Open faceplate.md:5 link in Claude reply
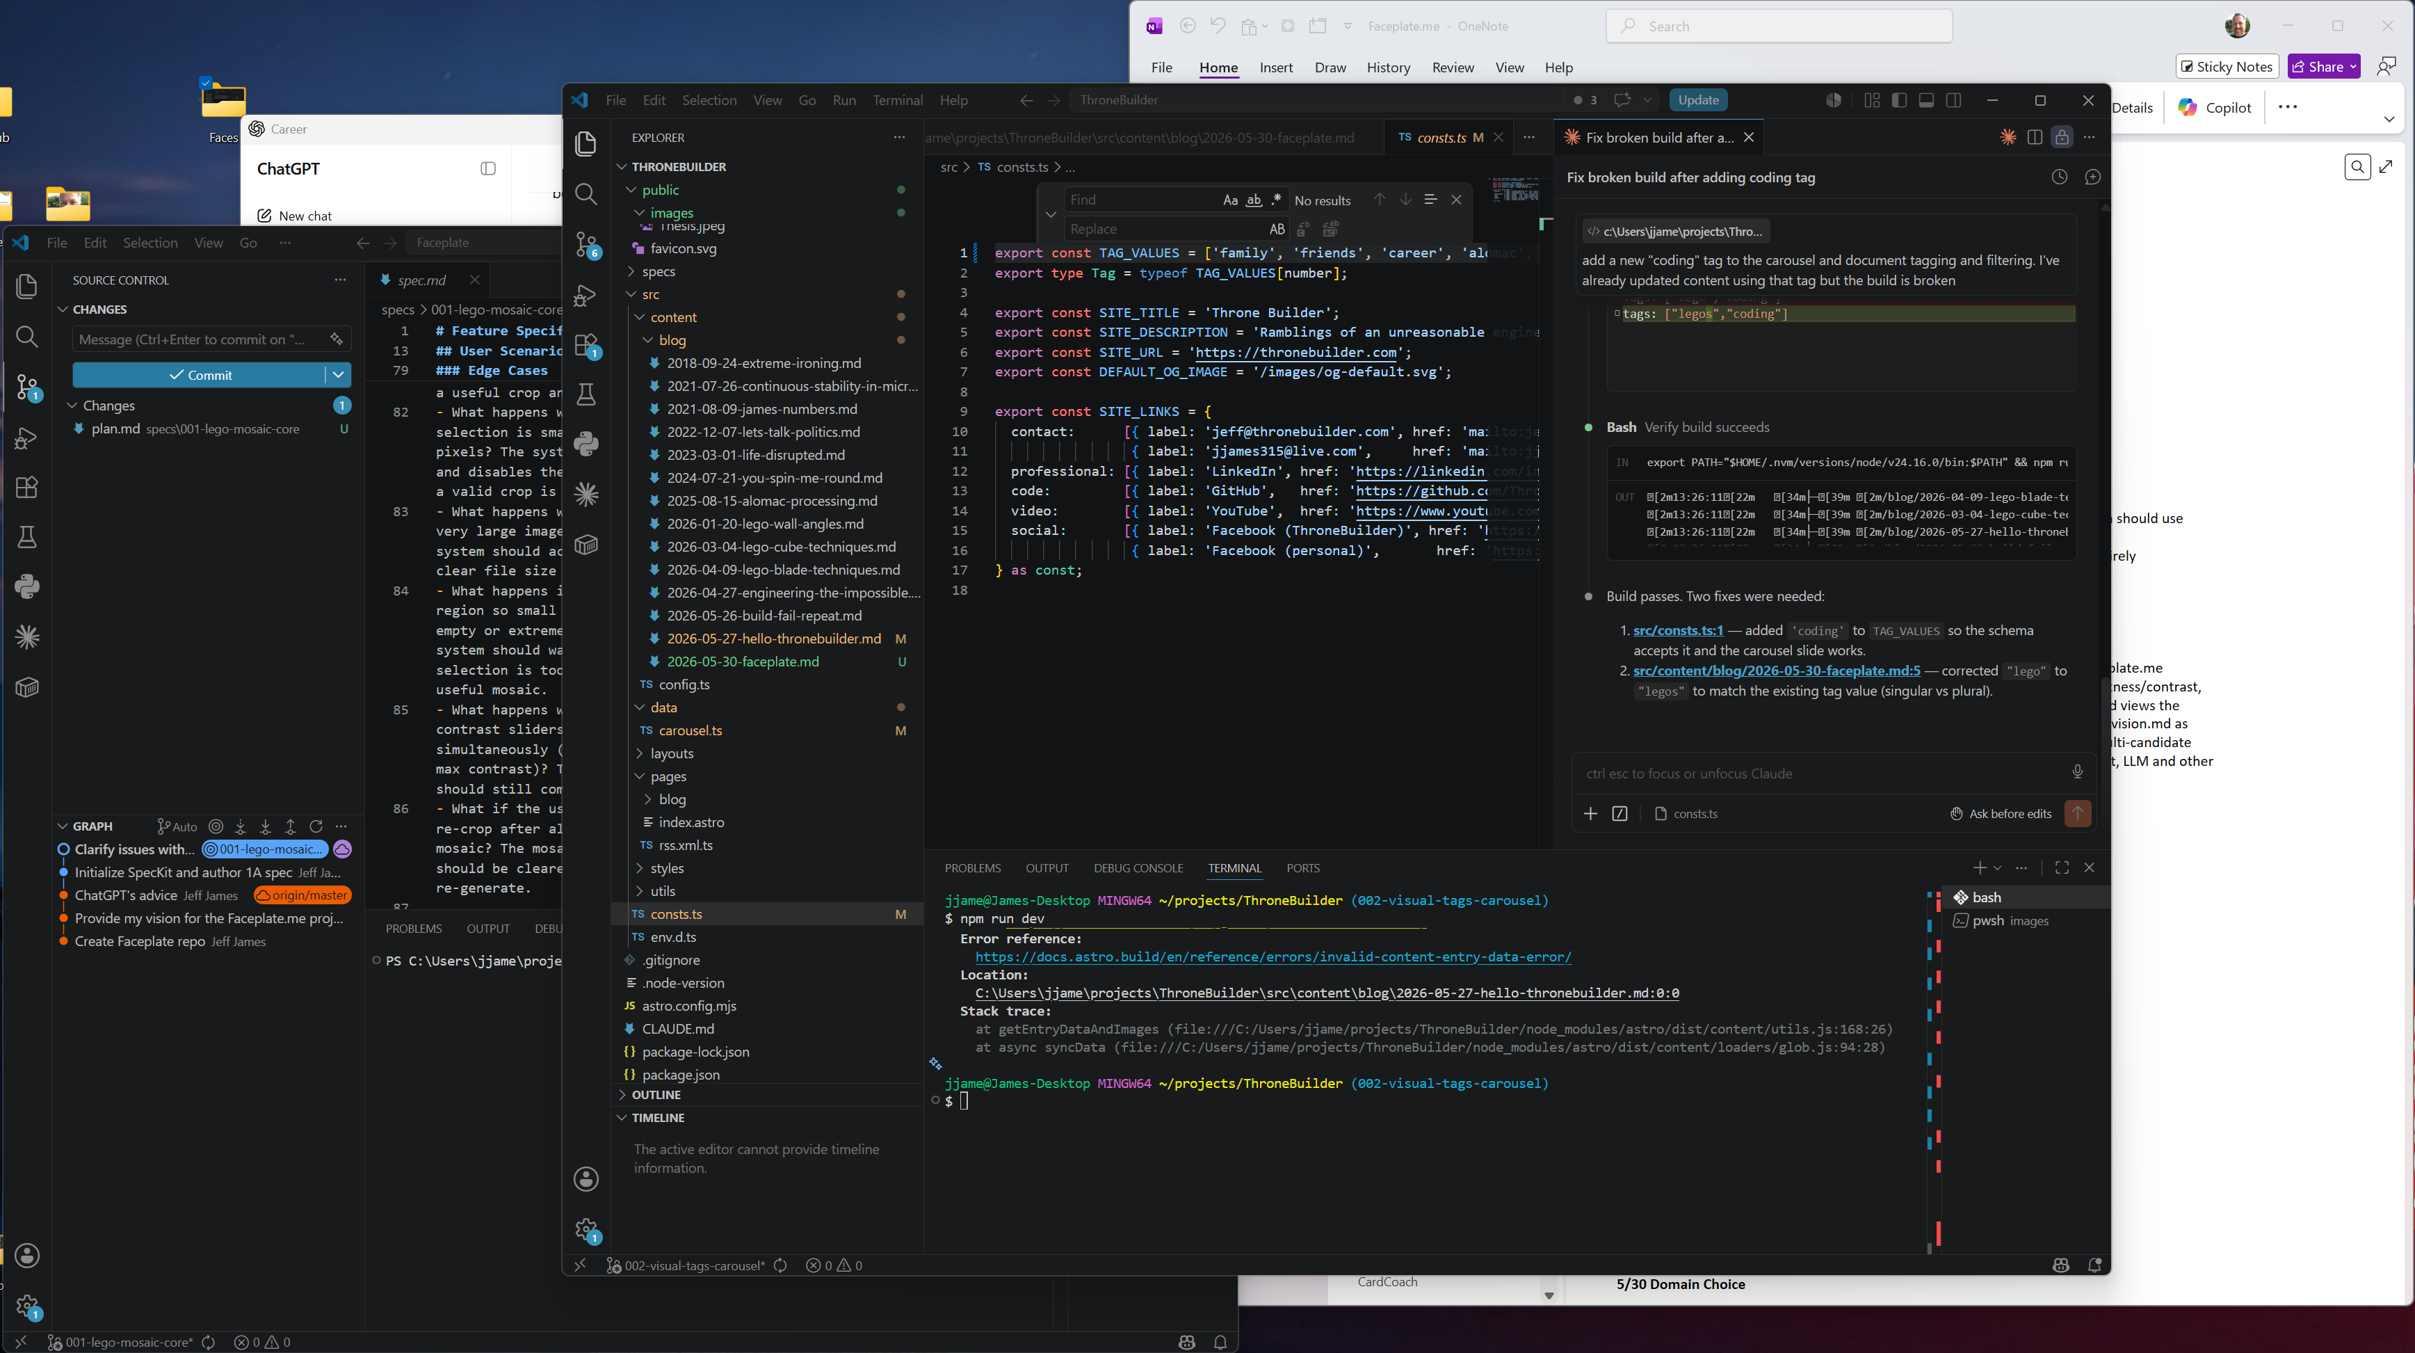2415x1353 pixels. tap(1777, 671)
